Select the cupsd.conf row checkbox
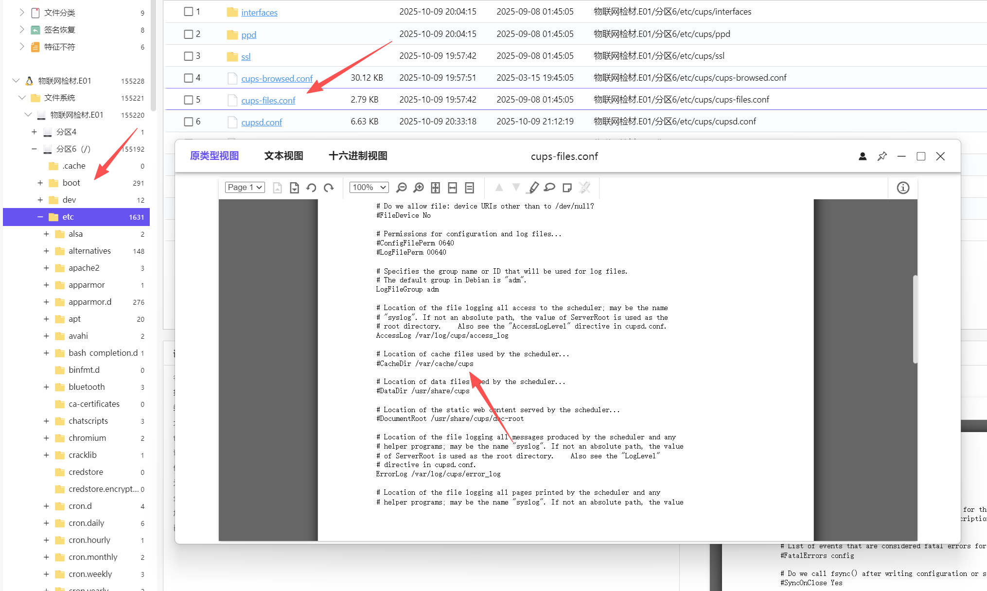 coord(189,122)
